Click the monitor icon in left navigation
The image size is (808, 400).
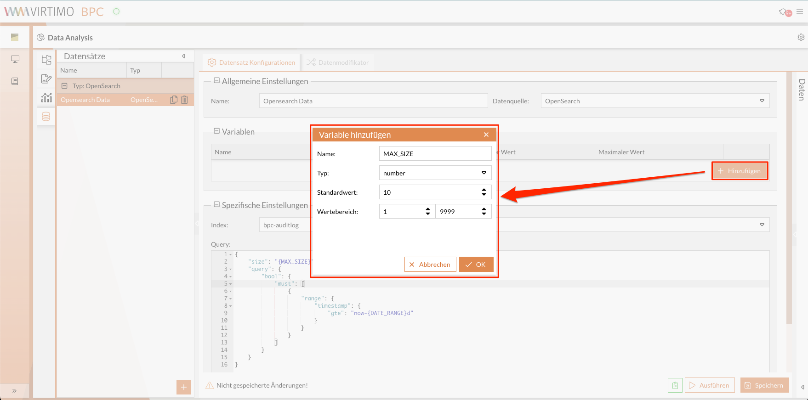coord(15,59)
